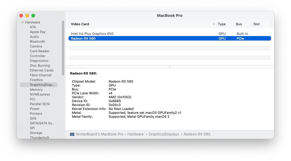This screenshot has height=161, width=291.
Task: Sort by the Type column header
Action: tap(222, 24)
